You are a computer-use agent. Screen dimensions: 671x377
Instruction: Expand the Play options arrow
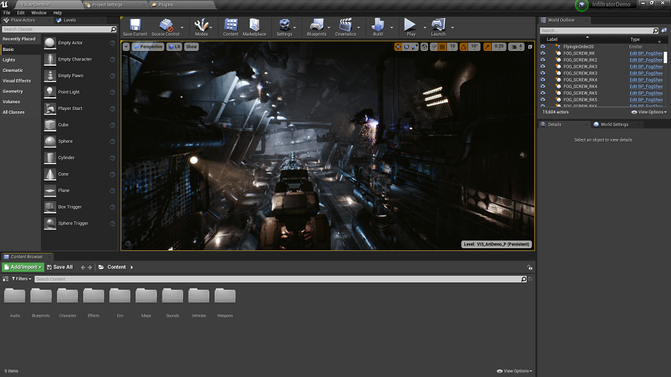pos(425,28)
